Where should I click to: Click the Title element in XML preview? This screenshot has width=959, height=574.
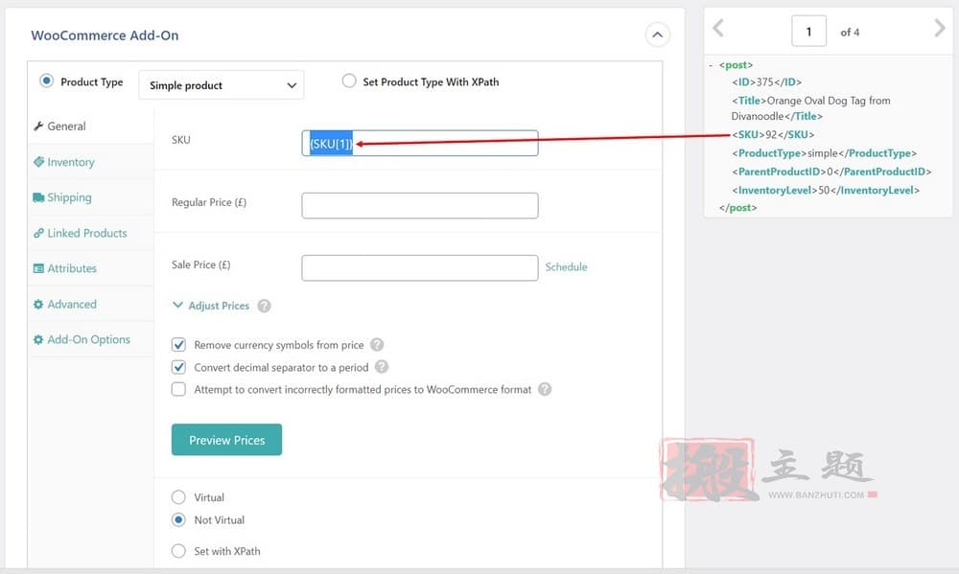tap(811, 108)
